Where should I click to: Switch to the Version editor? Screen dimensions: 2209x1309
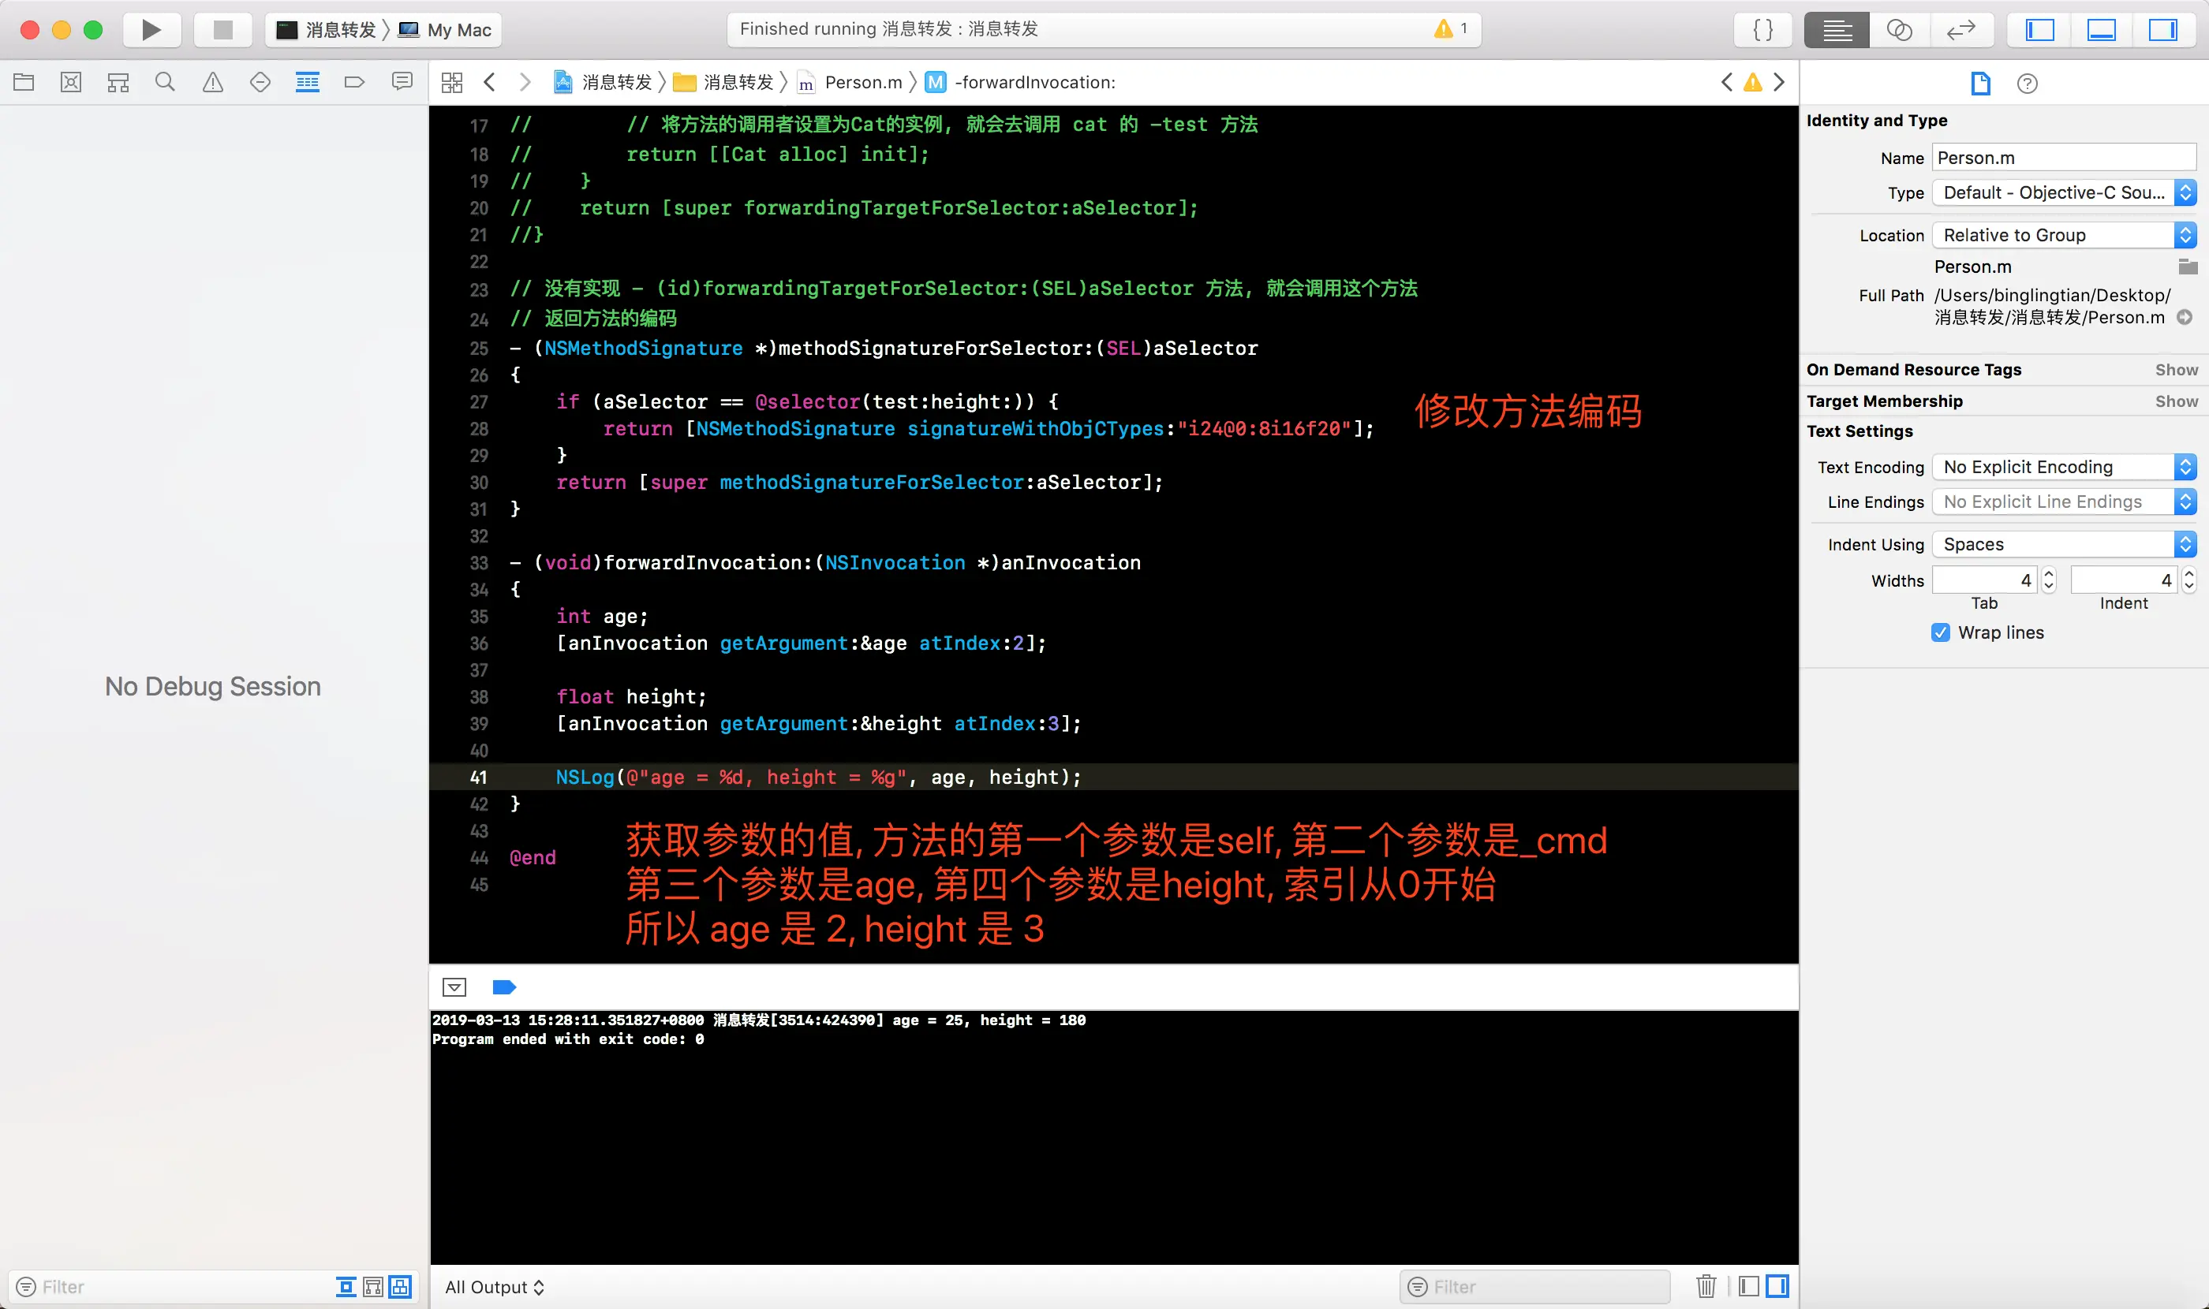pyautogui.click(x=1960, y=30)
